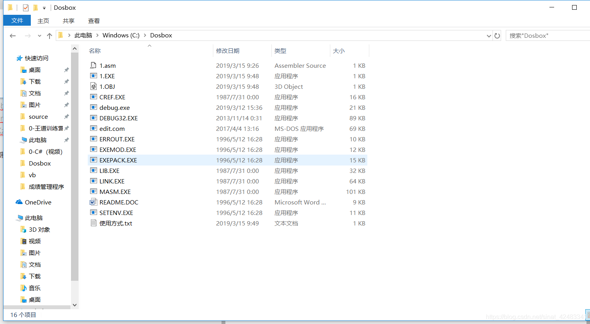Screen dimensions: 590x324
Task: Open the quick access toolbar customize dropdown
Action: coord(44,8)
